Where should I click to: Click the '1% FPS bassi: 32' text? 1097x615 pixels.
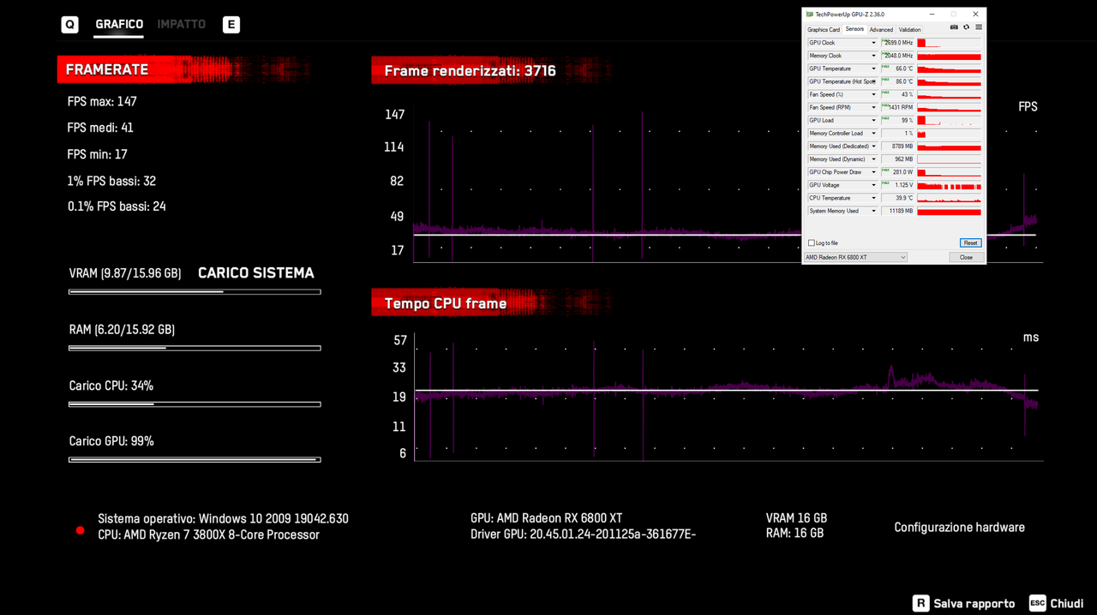(x=111, y=182)
